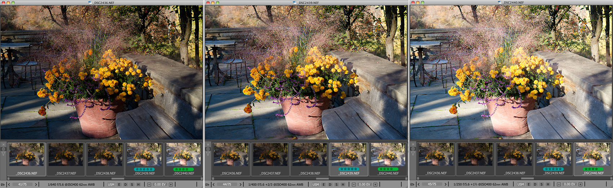Click the open folder icon in the _DSC2440.NEF window
This screenshot has width=613, height=188.
point(412,184)
